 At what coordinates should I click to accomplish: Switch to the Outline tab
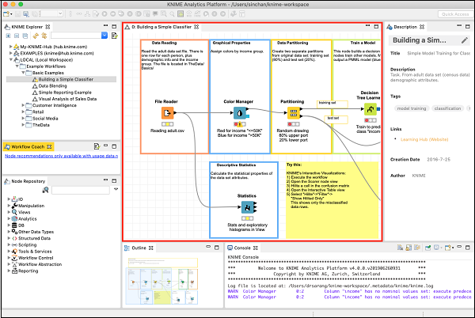139,248
